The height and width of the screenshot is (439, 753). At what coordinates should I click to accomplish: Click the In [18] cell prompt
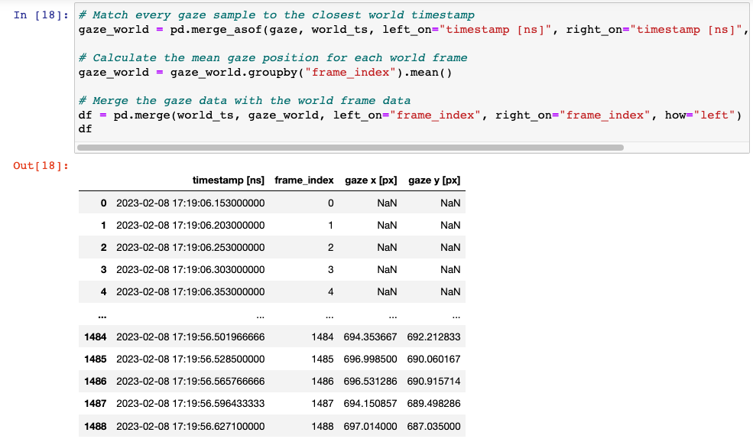pos(41,15)
